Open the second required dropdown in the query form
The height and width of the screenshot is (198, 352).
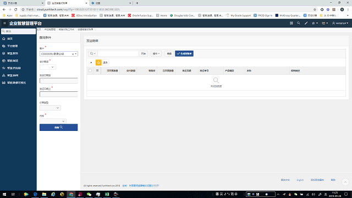click(x=48, y=67)
